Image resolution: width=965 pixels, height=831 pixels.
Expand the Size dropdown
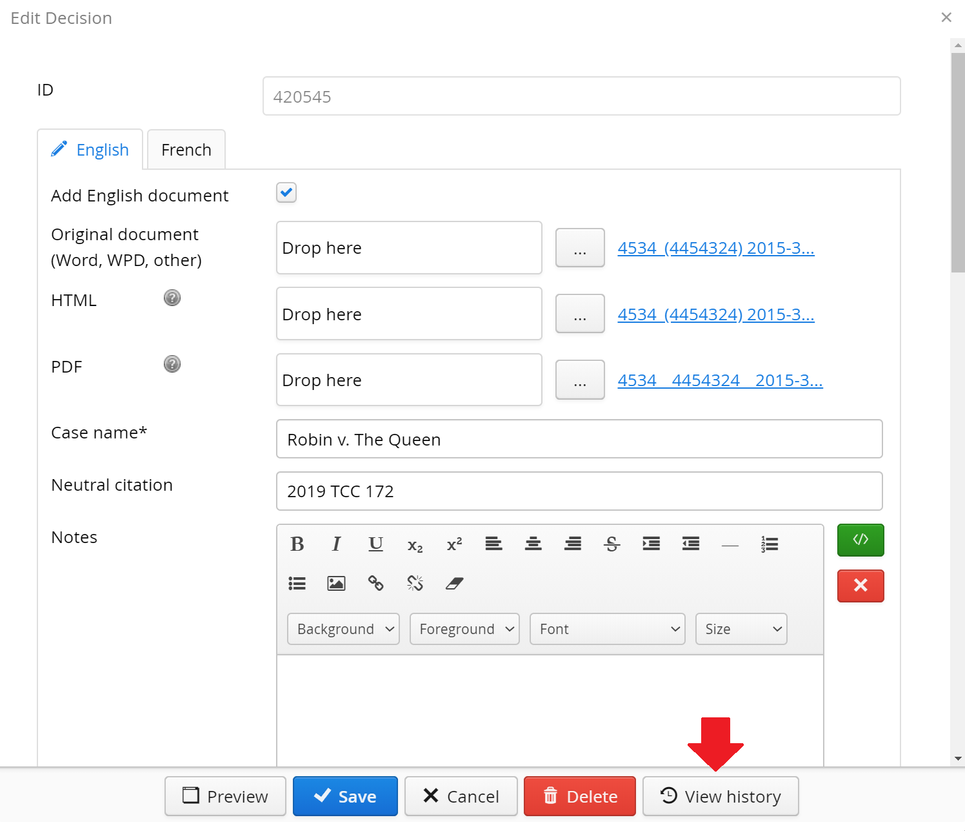click(x=741, y=629)
